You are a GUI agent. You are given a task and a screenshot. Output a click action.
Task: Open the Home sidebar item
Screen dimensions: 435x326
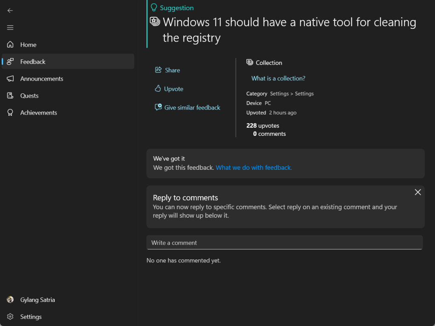tap(28, 45)
